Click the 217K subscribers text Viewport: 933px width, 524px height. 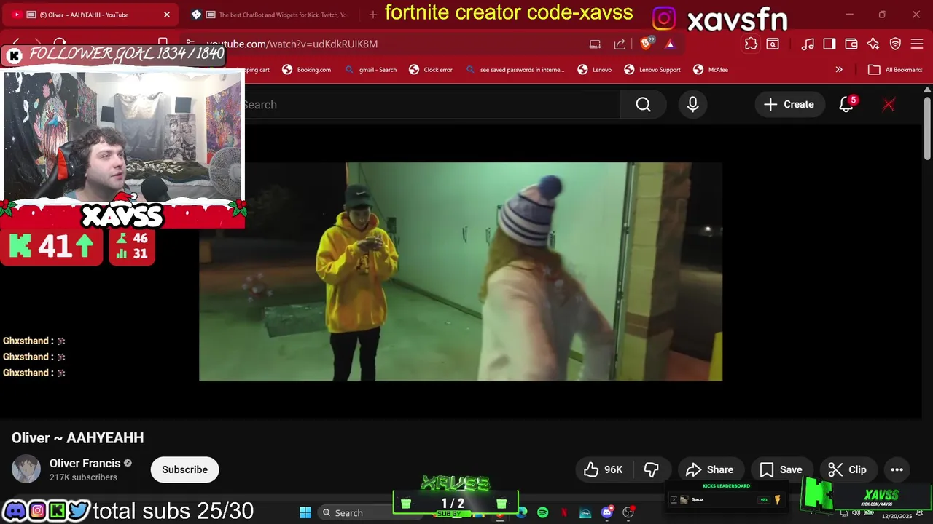83,477
